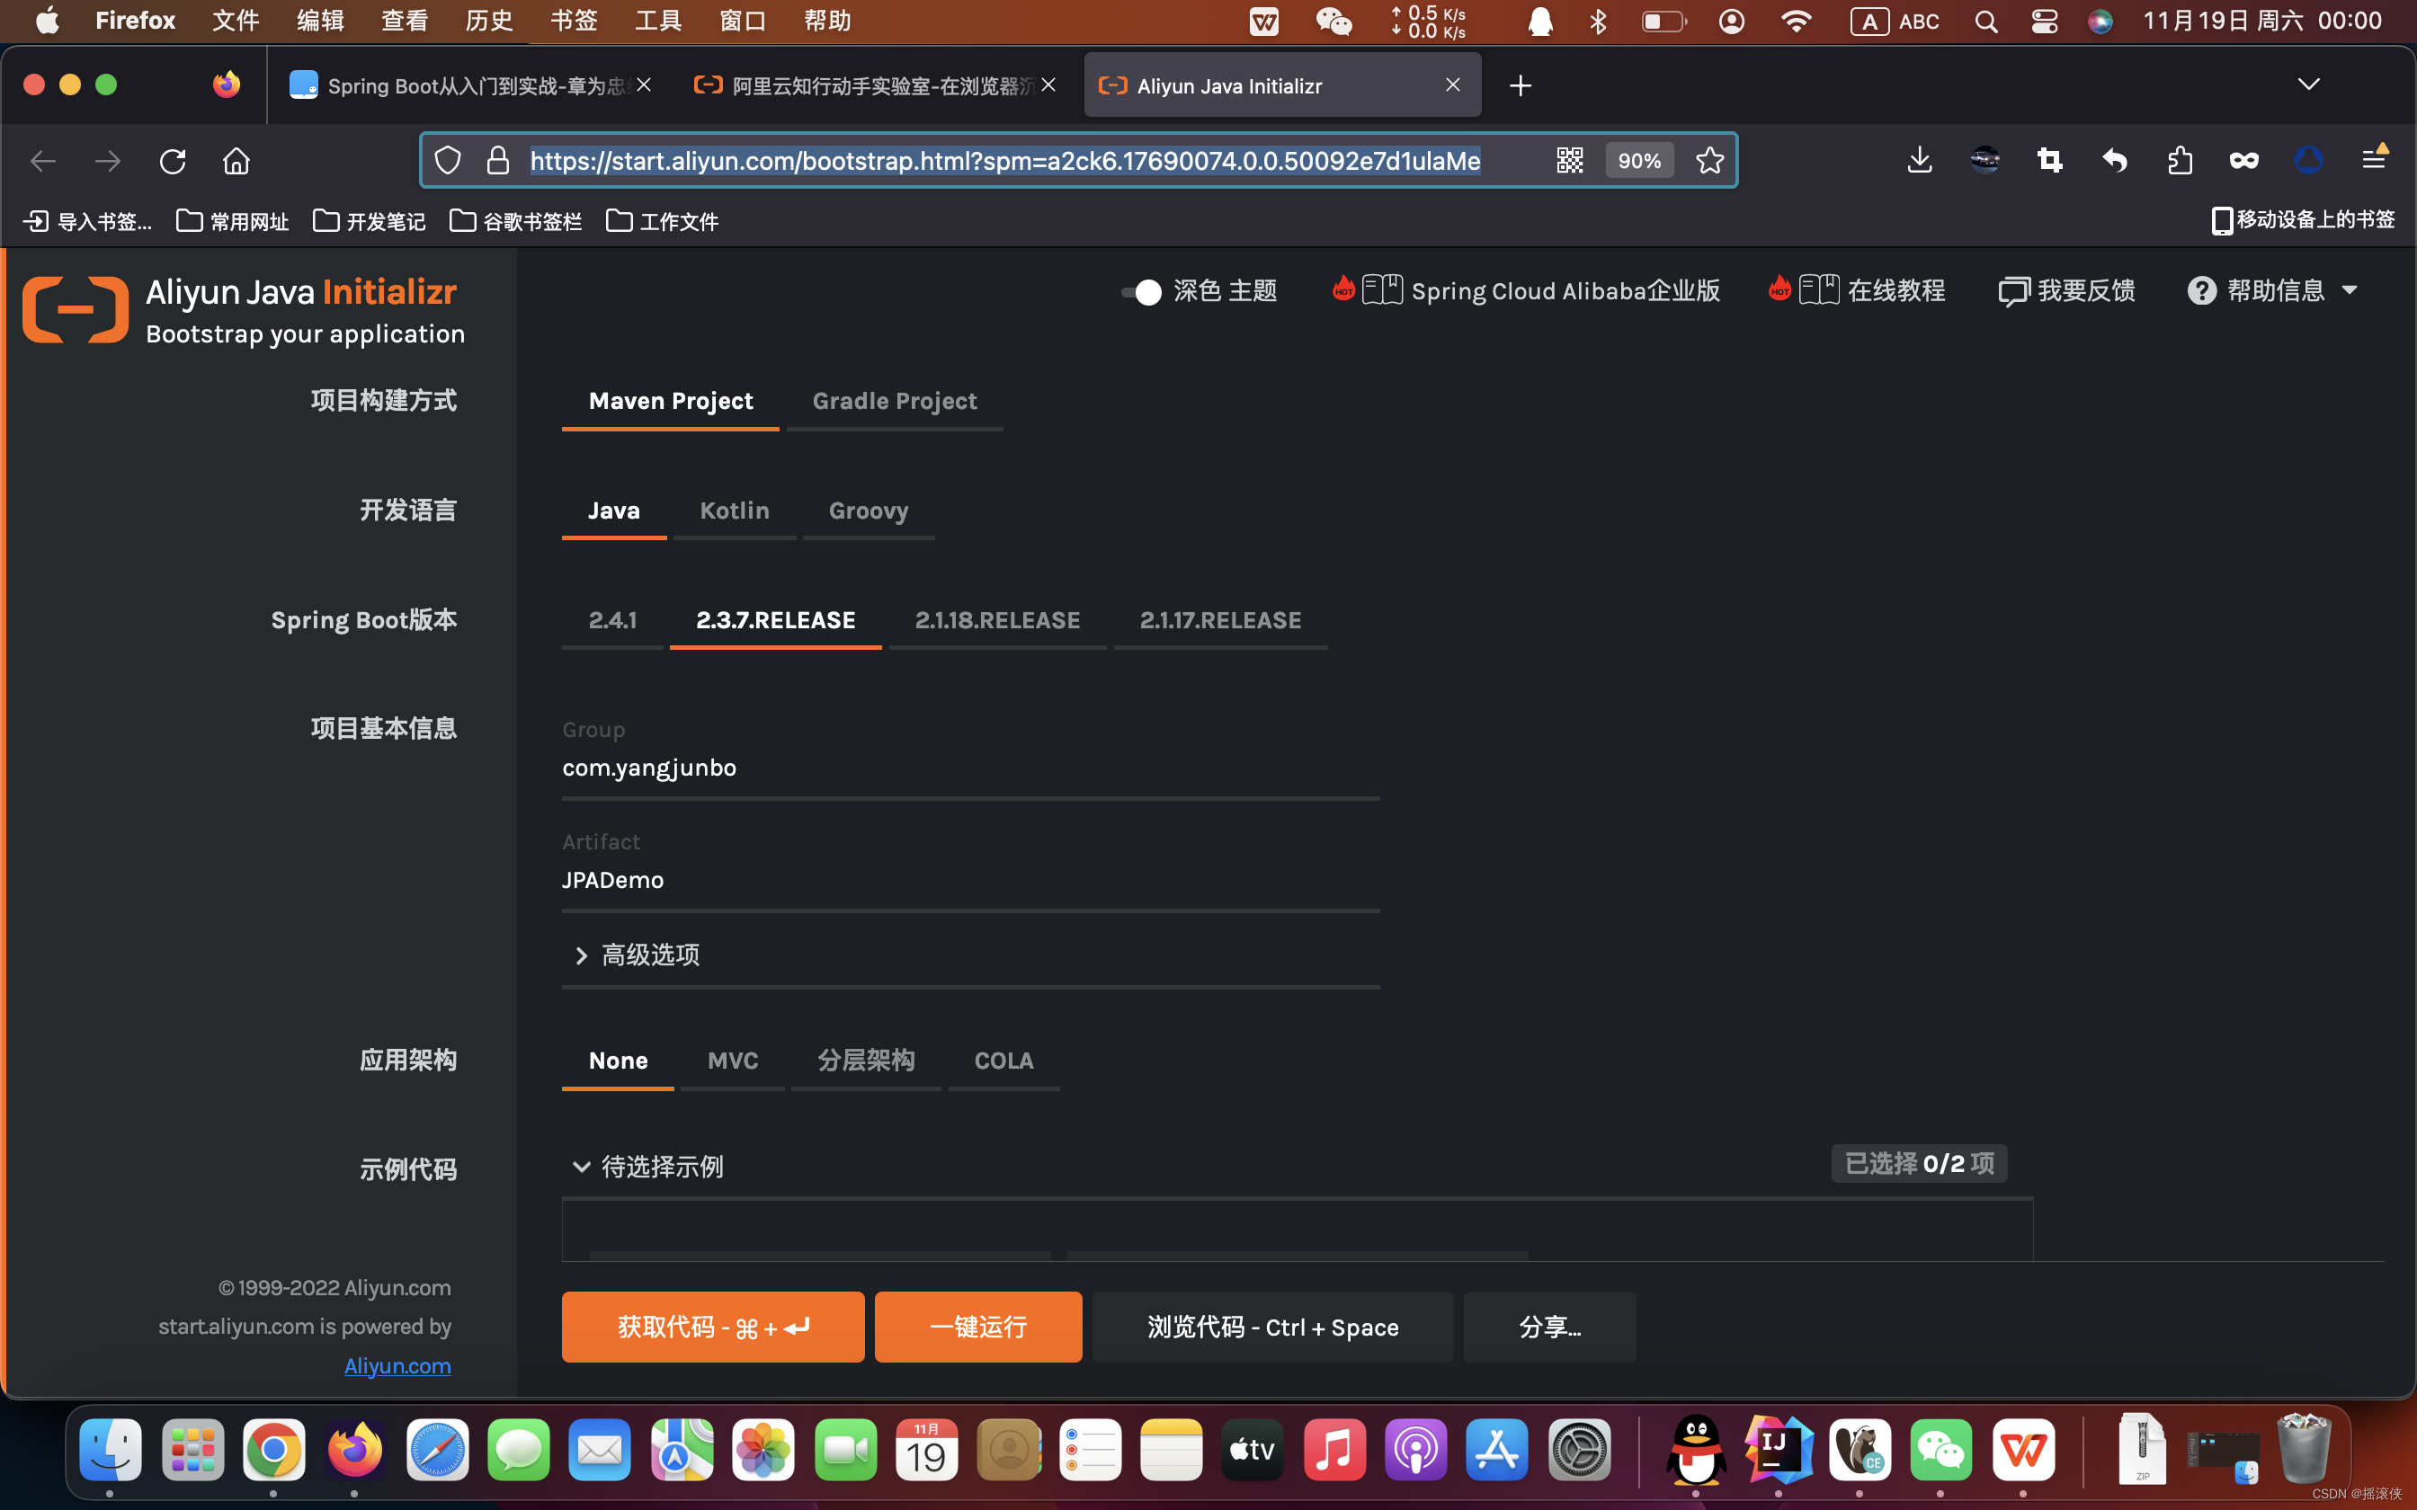Select the COLA application architecture
The height and width of the screenshot is (1510, 2417).
(x=1003, y=1061)
